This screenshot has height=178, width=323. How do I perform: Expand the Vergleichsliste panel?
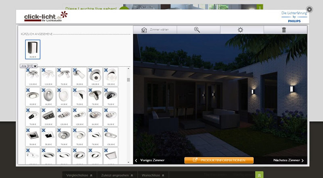pyautogui.click(x=80, y=176)
